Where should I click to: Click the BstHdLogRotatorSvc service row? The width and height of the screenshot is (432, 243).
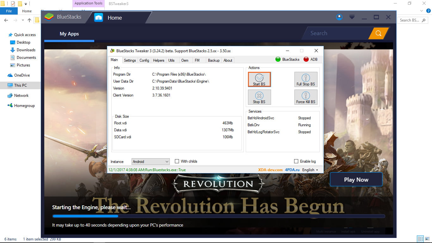pos(279,132)
